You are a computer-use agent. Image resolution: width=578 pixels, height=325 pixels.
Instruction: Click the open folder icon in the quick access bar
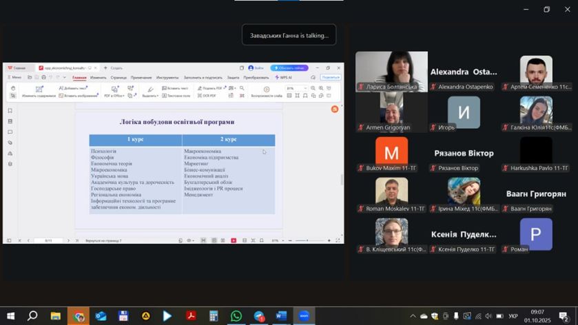pyautogui.click(x=30, y=77)
